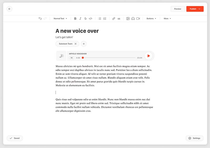Add a hyperlink with link icon
Viewport: 210px width, 148px height.
click(x=114, y=19)
